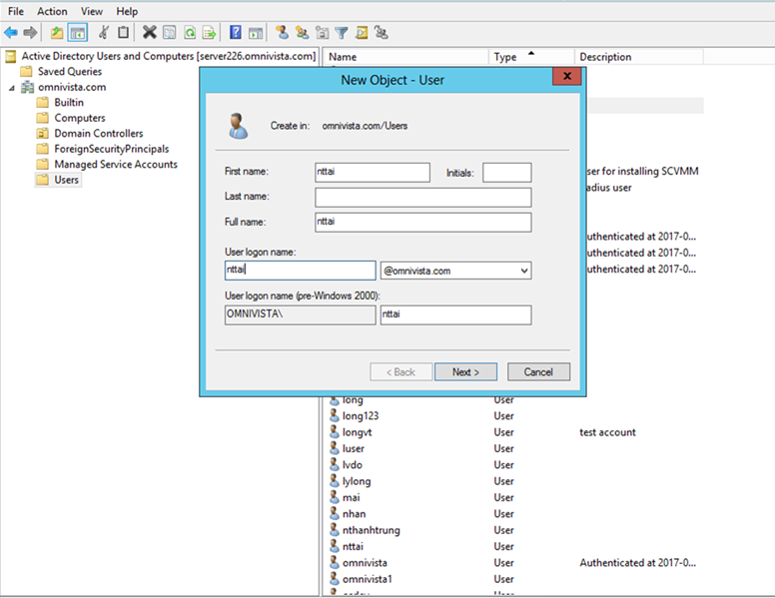775x598 pixels.
Task: Click the Delete X toolbar icon
Action: coord(149,33)
